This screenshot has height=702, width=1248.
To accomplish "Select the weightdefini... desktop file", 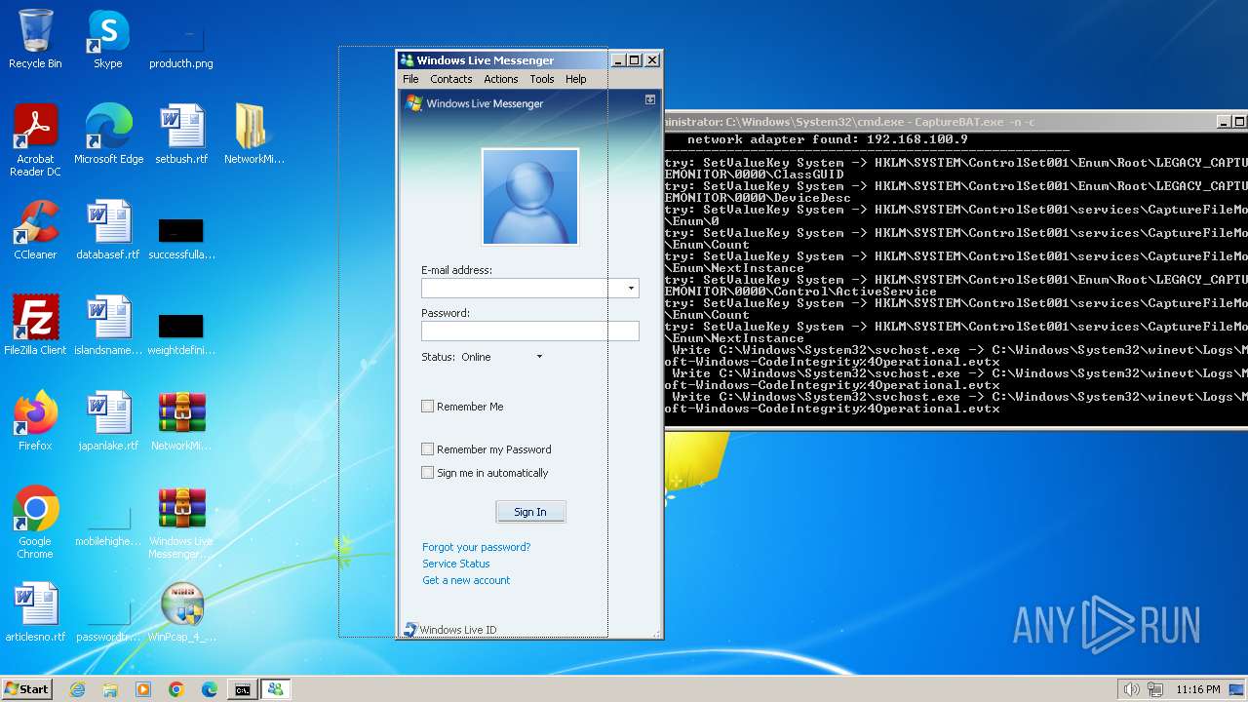I will [181, 333].
